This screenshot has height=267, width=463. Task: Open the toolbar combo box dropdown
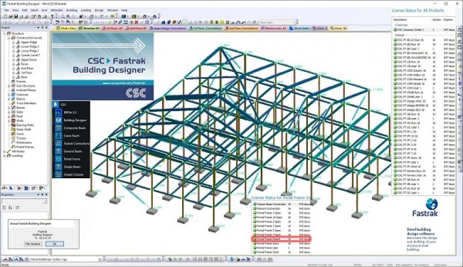(x=293, y=22)
